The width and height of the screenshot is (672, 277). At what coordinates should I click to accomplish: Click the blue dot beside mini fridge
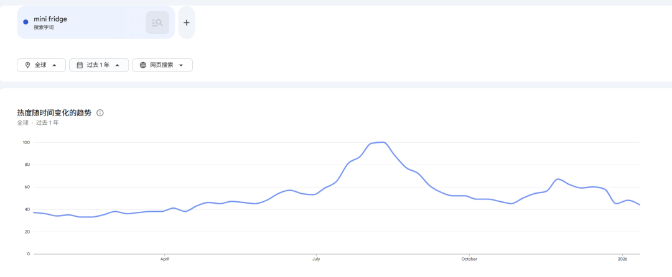(x=26, y=22)
